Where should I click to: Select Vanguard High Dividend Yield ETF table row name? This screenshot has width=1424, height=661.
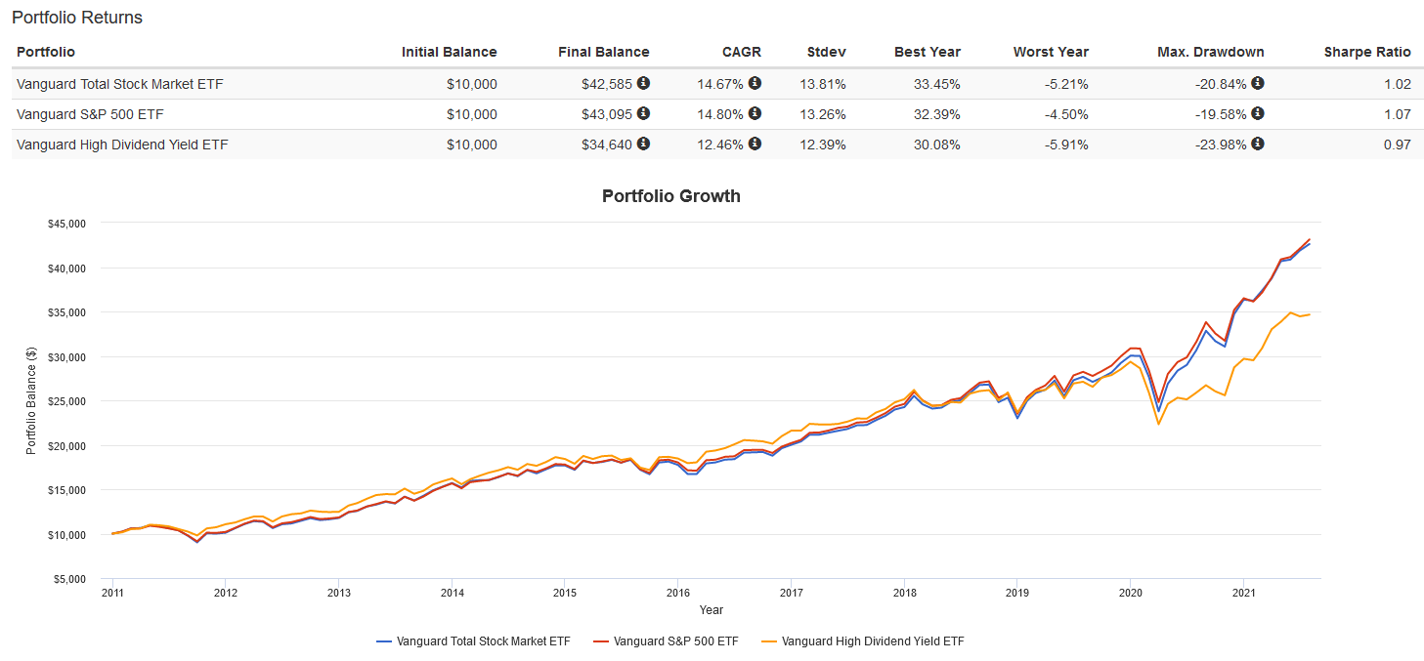[122, 145]
